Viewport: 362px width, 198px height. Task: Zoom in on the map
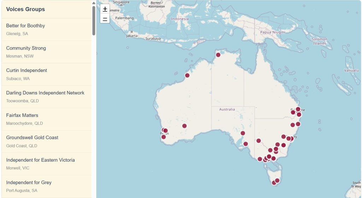pos(105,9)
